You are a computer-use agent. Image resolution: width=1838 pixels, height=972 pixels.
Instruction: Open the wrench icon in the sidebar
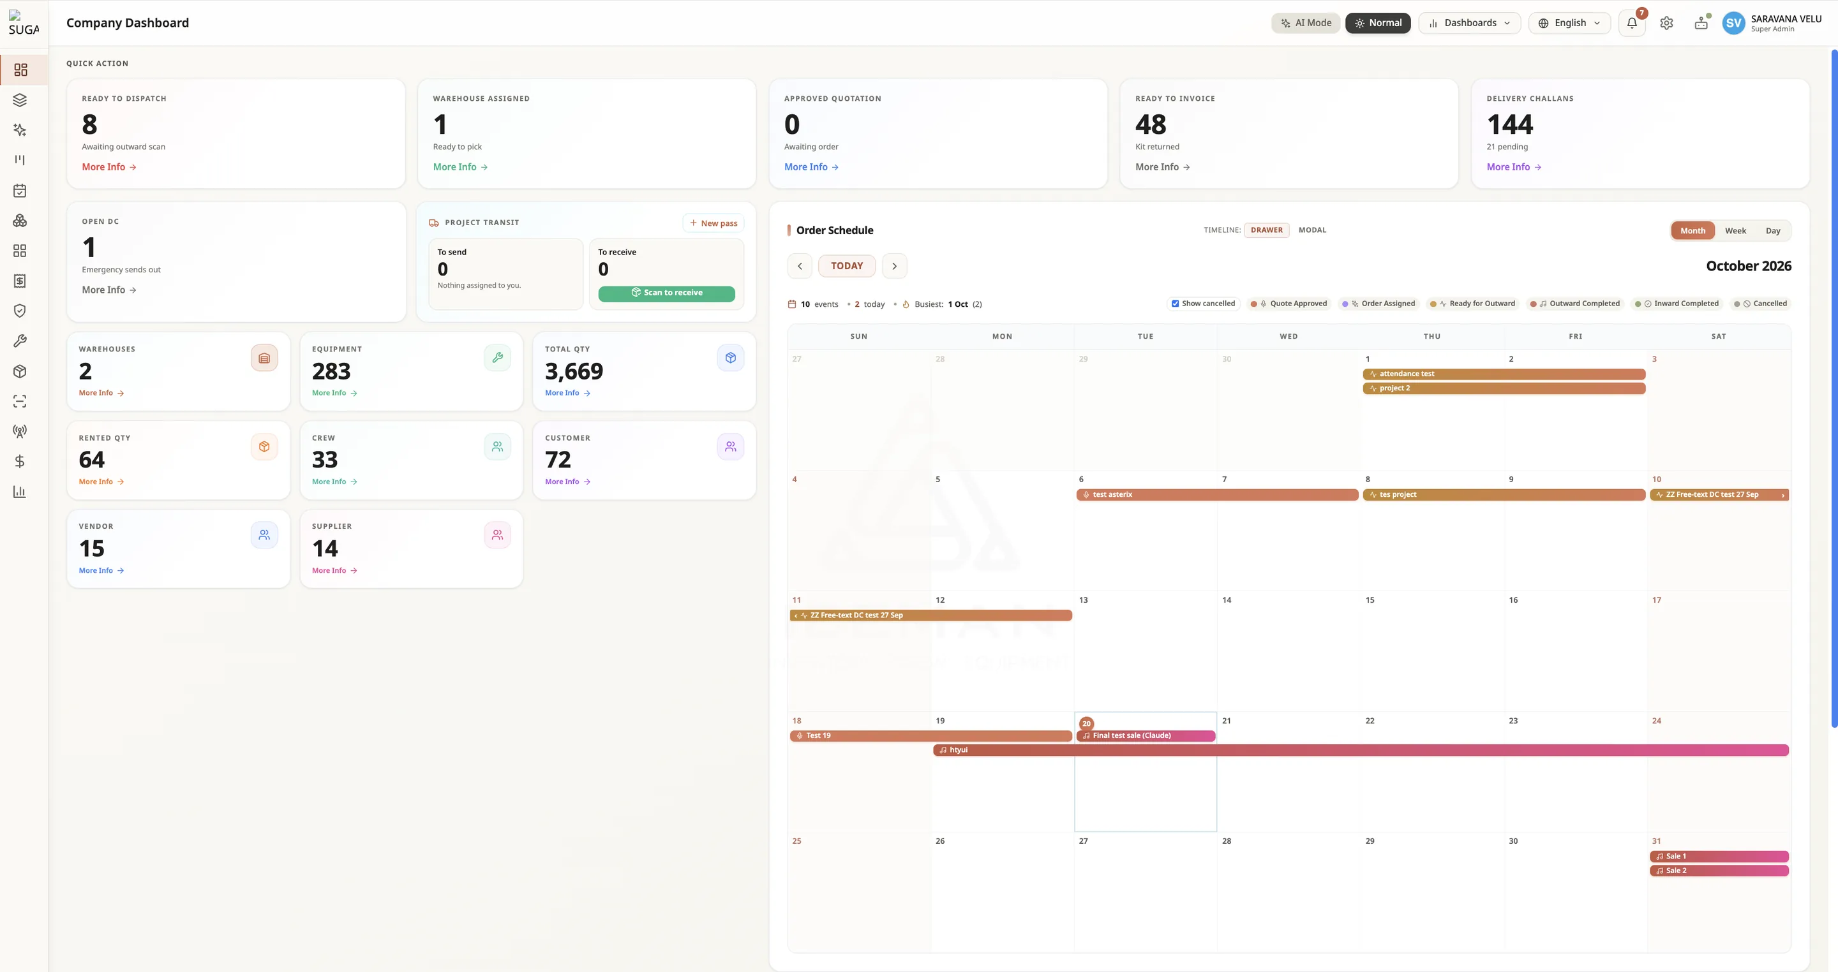[20, 341]
